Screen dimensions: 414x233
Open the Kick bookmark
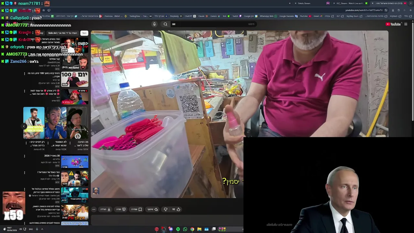tap(226, 16)
